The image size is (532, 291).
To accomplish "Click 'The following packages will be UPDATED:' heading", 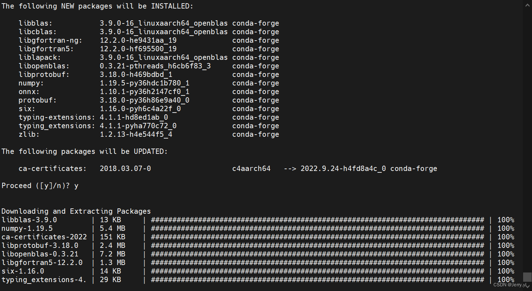I will click(x=85, y=152).
